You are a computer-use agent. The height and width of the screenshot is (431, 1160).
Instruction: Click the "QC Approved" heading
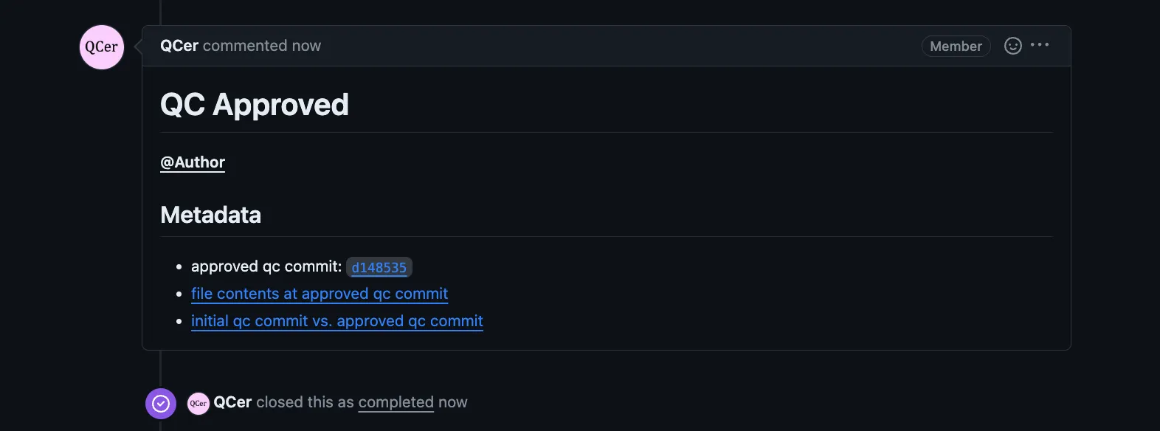255,105
